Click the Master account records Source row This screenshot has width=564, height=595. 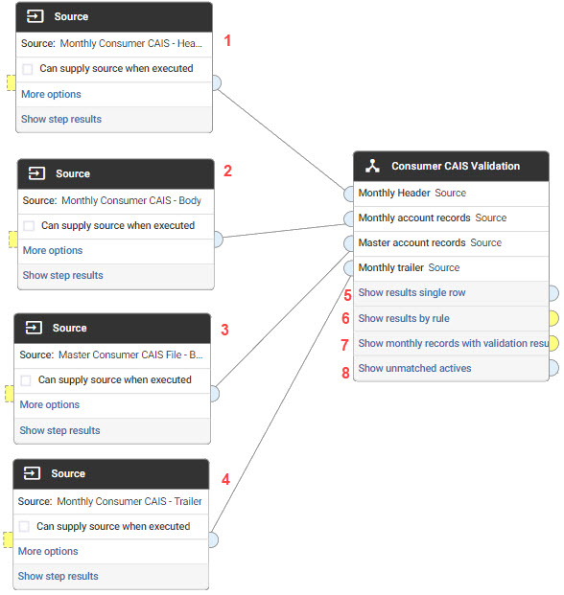pos(451,243)
